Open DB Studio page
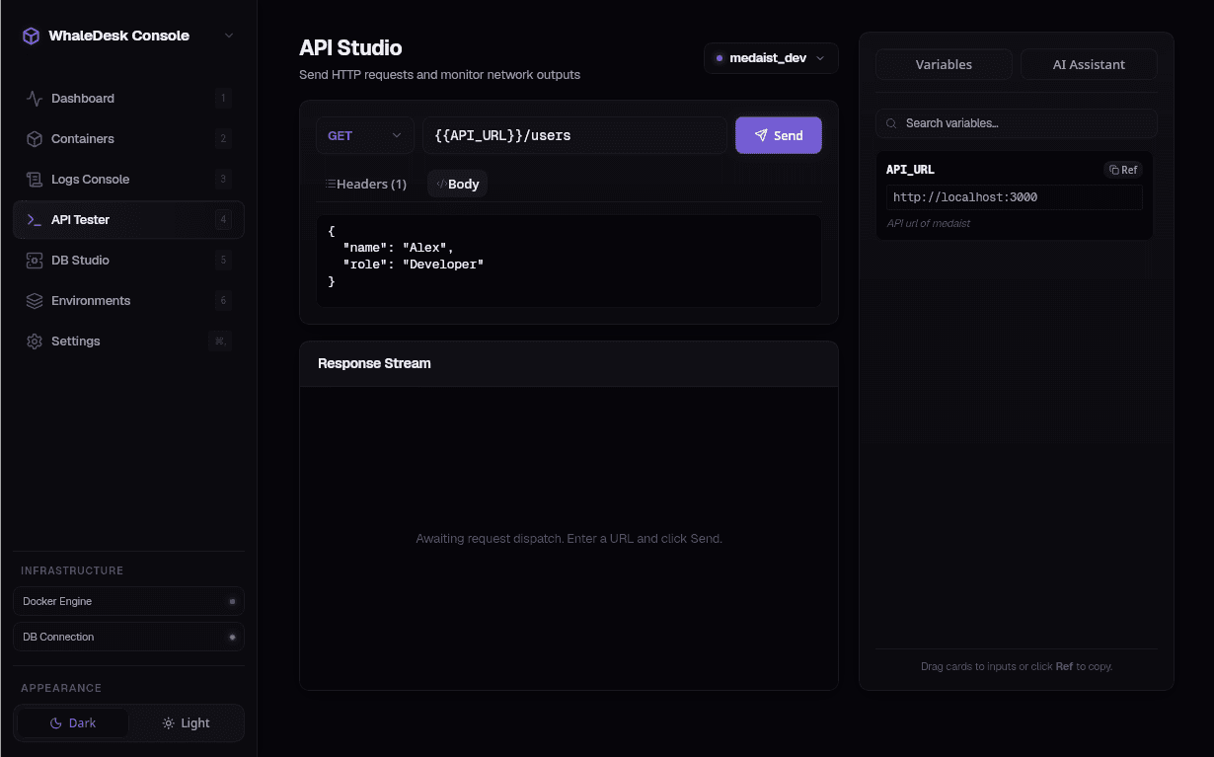The width and height of the screenshot is (1214, 757). 128,261
